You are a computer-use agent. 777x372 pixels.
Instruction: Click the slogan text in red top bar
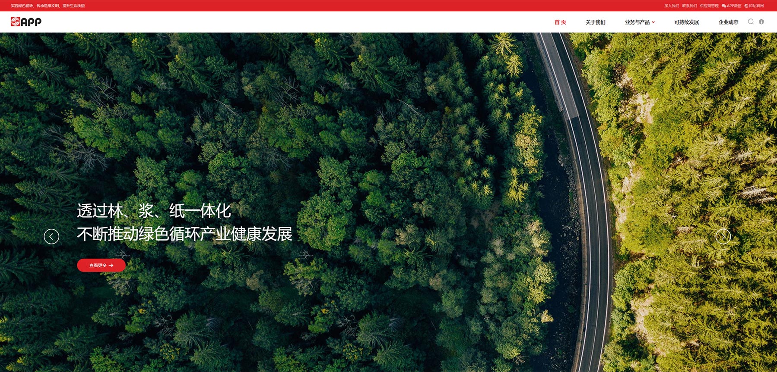point(48,6)
